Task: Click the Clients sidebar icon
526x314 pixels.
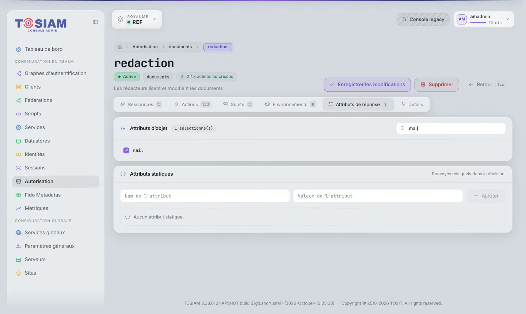Action: pos(19,87)
